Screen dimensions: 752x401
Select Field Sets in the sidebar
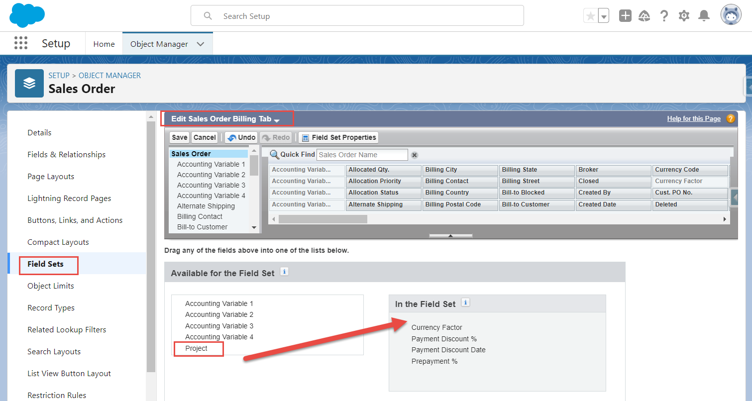pos(45,264)
